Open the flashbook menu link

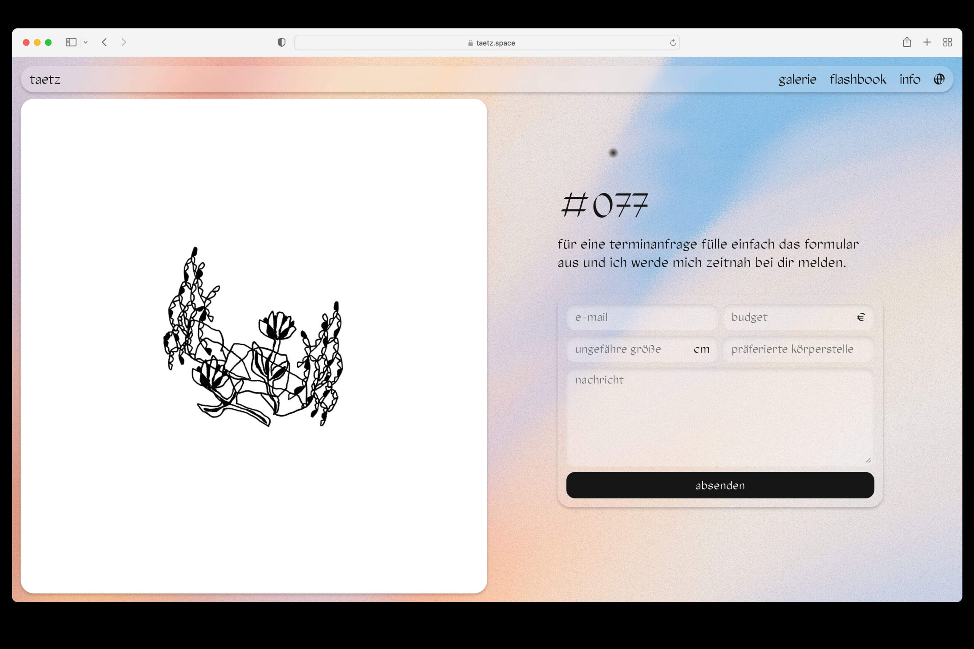[858, 79]
